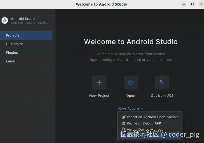The image size is (204, 143).
Task: Click the Get from VCS label
Action: 162,96
